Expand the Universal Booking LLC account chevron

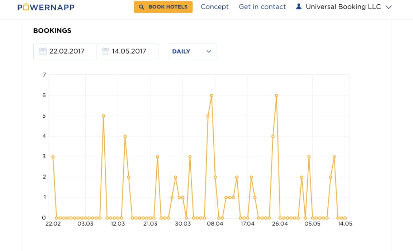[389, 7]
